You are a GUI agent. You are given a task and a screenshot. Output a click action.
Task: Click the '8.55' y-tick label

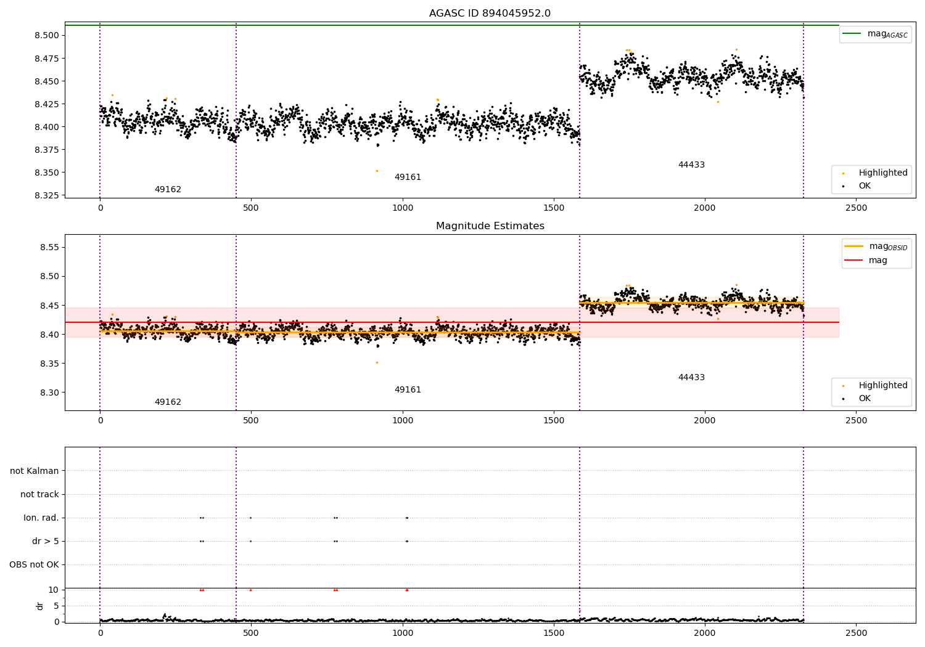pos(49,247)
